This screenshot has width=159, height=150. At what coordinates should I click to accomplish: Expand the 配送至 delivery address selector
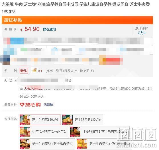[39, 80]
